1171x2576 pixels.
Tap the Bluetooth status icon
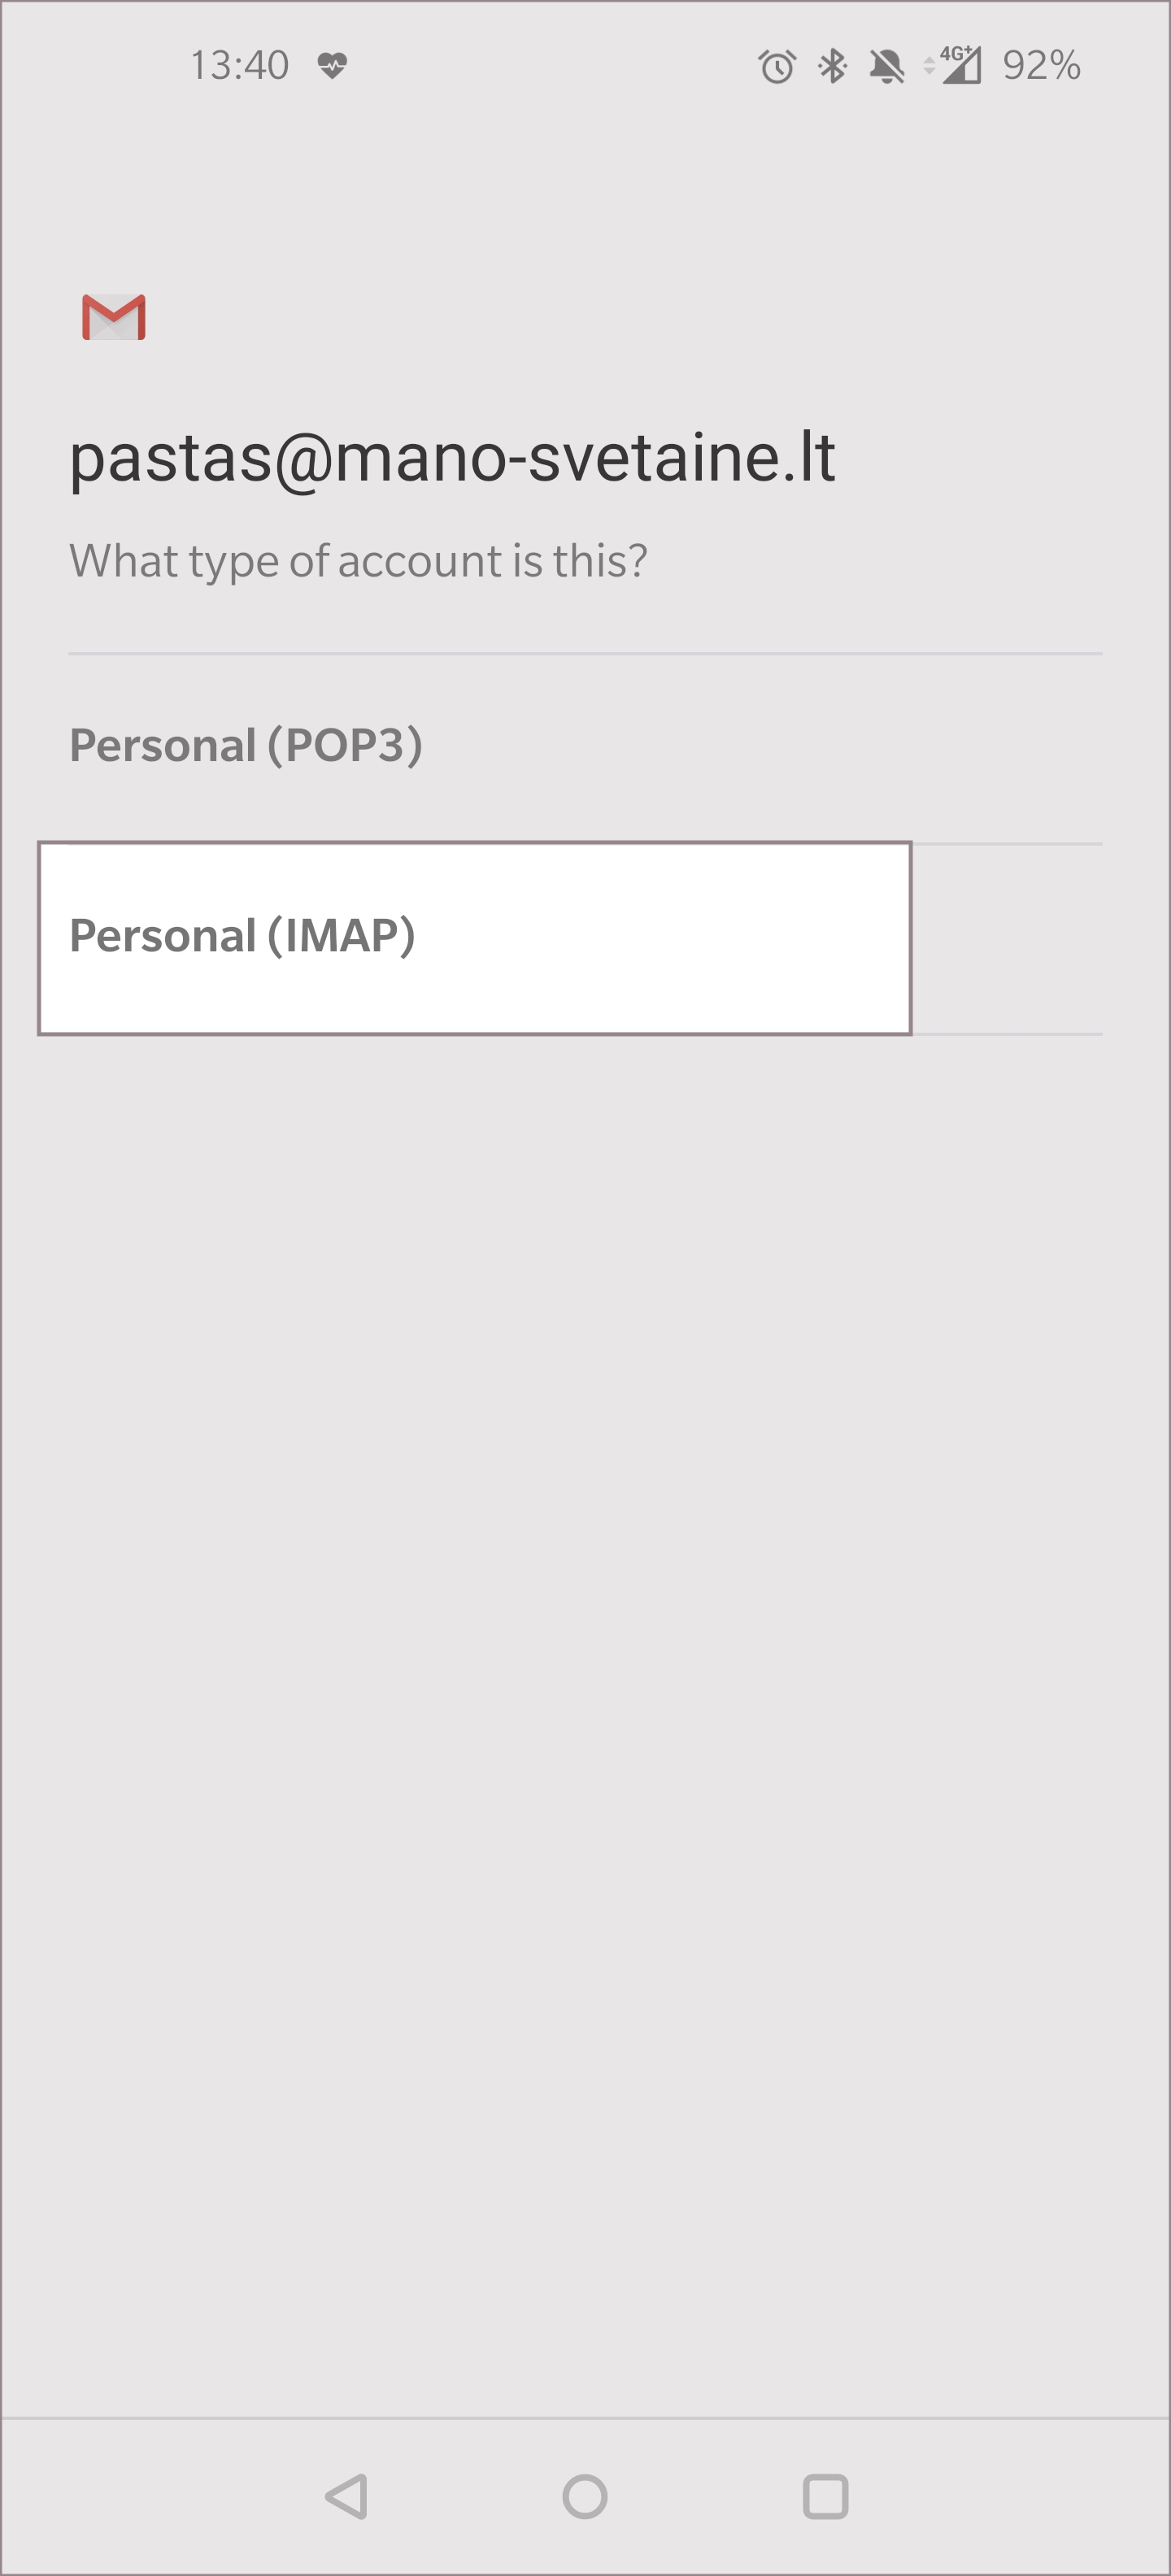point(832,67)
